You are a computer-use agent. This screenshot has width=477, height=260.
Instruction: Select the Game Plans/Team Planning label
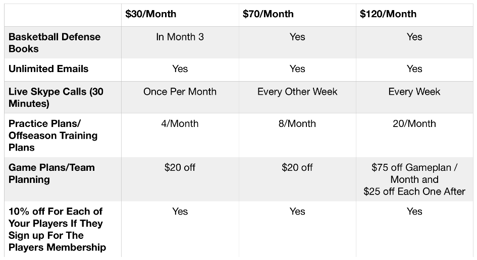[x=51, y=173]
